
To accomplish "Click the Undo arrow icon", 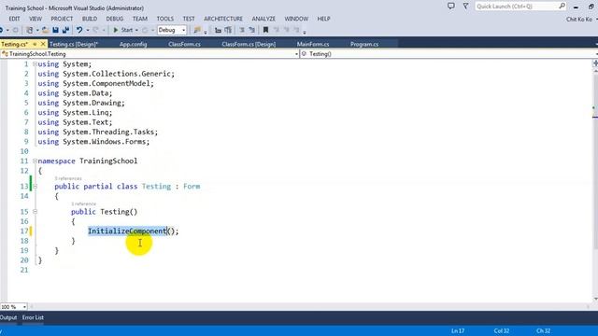I will coord(79,30).
